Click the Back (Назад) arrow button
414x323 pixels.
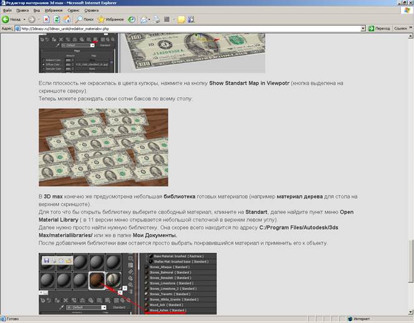point(11,19)
